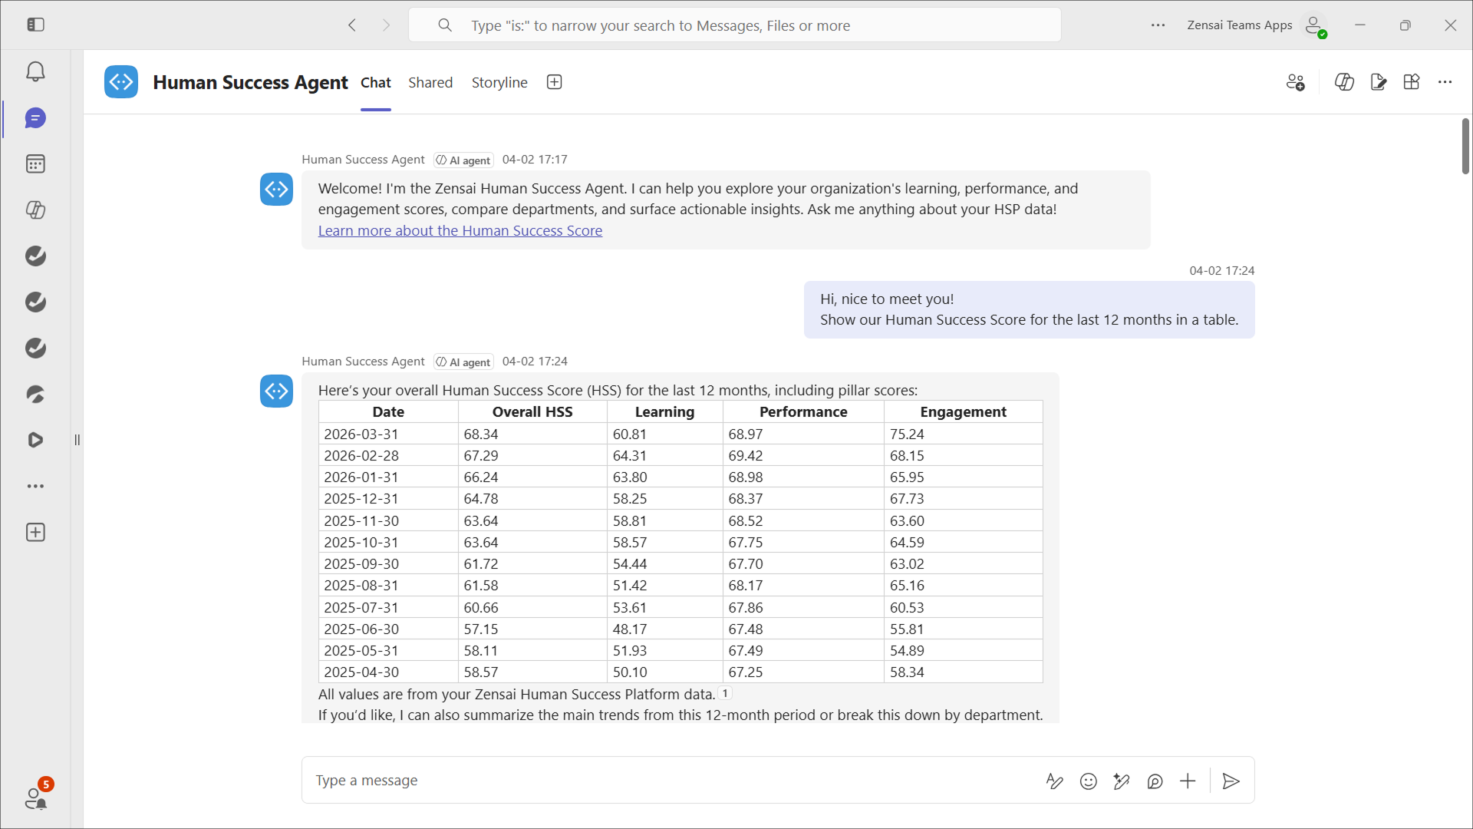
Task: Switch to the Shared tab
Action: click(430, 82)
